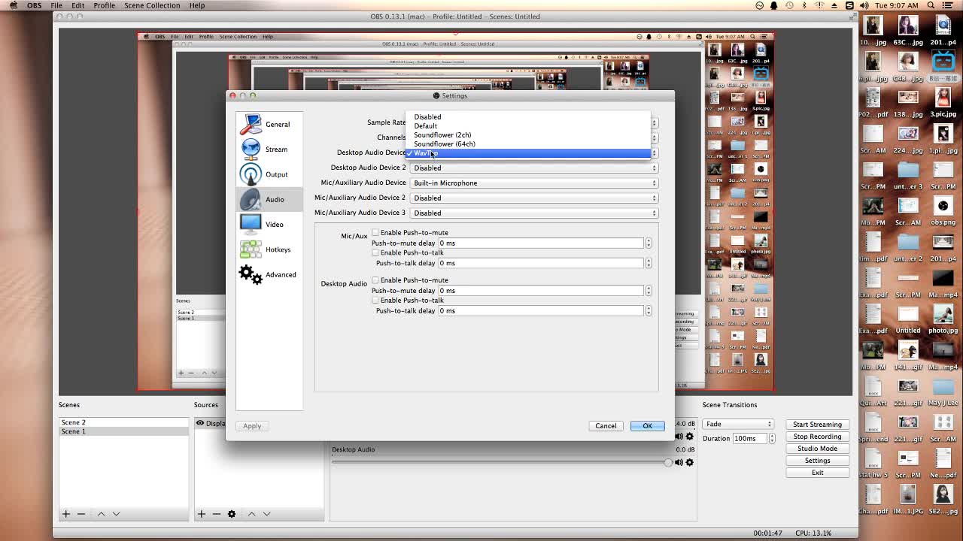
Task: Click the Desktop Audio volume slider handle
Action: pyautogui.click(x=668, y=463)
